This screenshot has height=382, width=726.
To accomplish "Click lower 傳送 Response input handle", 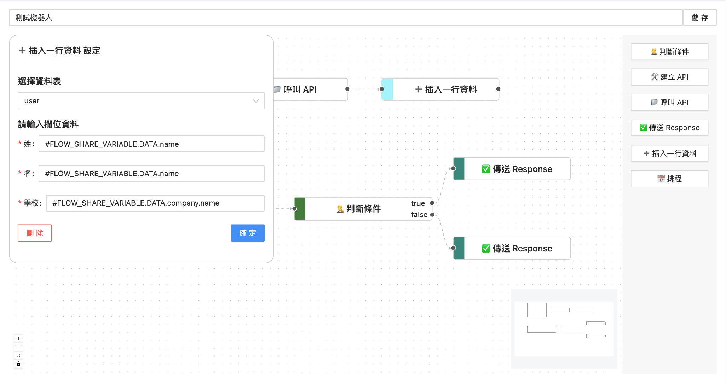I will (454, 248).
